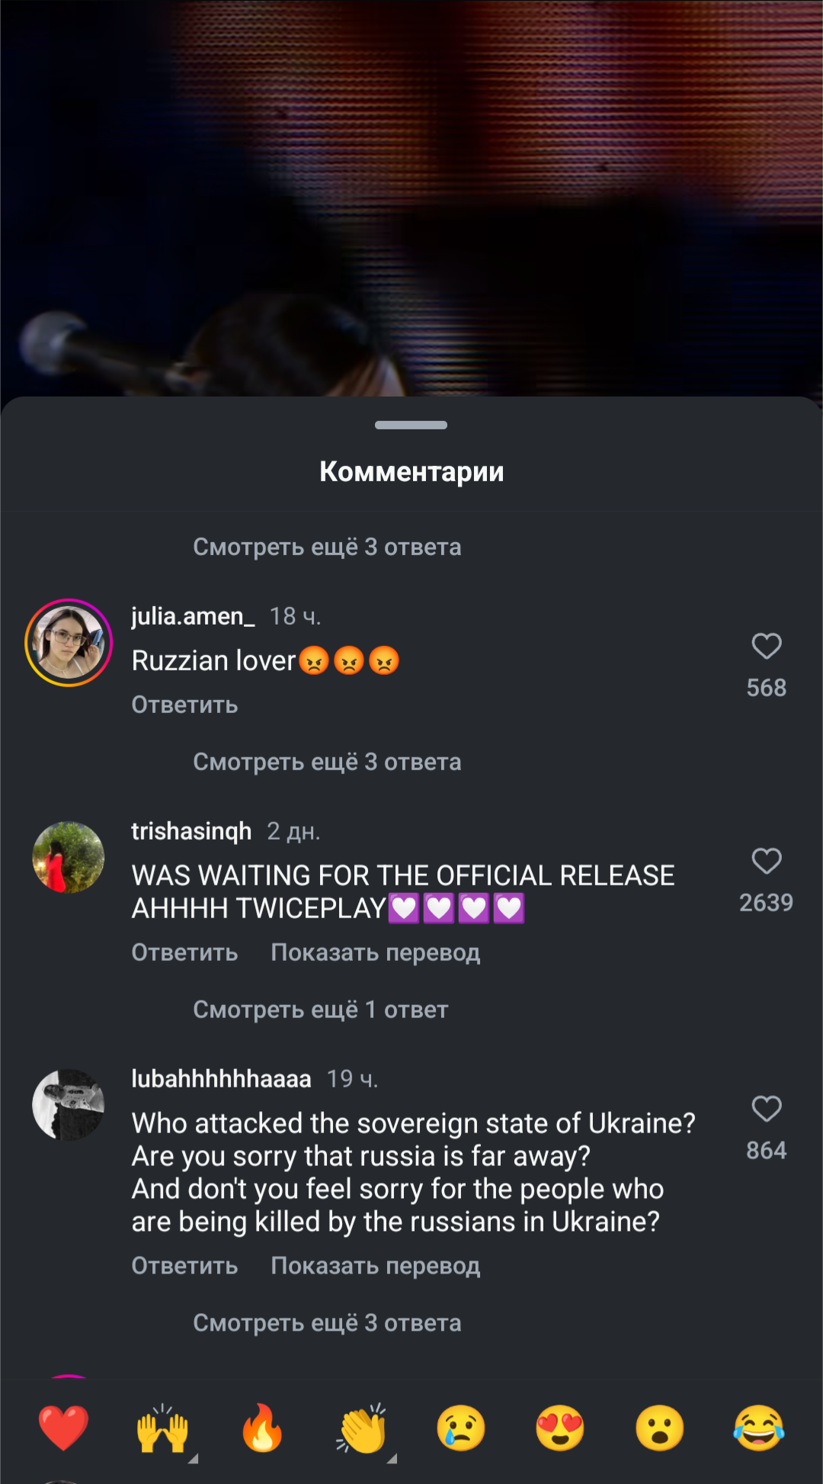Open julia.amen_'s profile picture story

(x=69, y=643)
